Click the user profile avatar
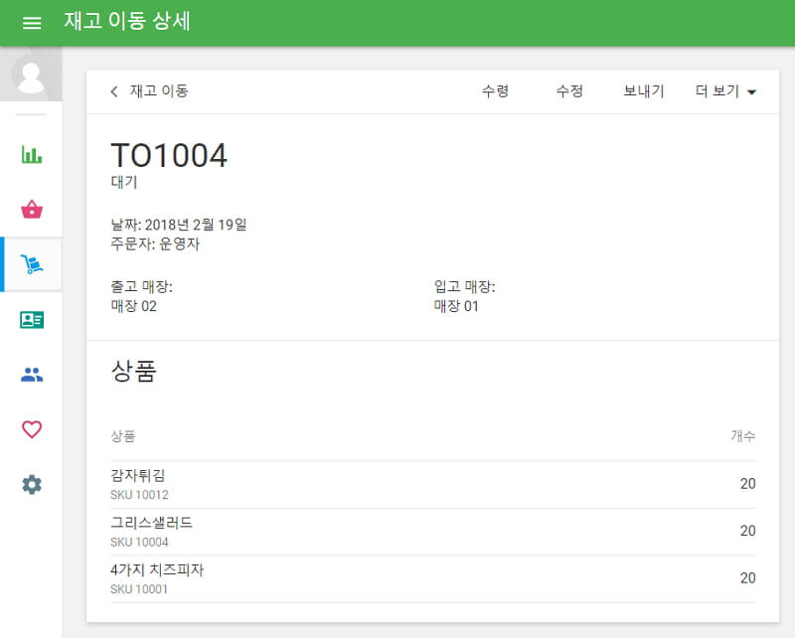The image size is (795, 638). pos(31,80)
